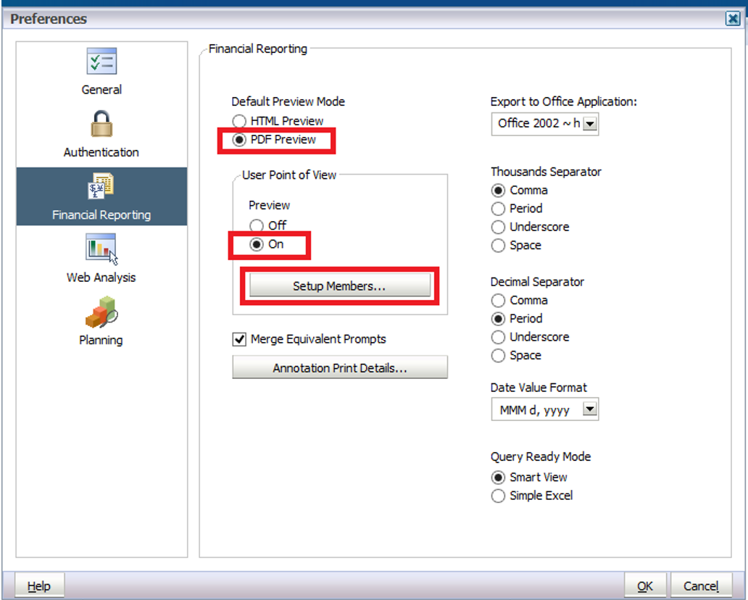Choose Period as Thousands Separator
Viewport: 748px width, 600px height.
(498, 209)
